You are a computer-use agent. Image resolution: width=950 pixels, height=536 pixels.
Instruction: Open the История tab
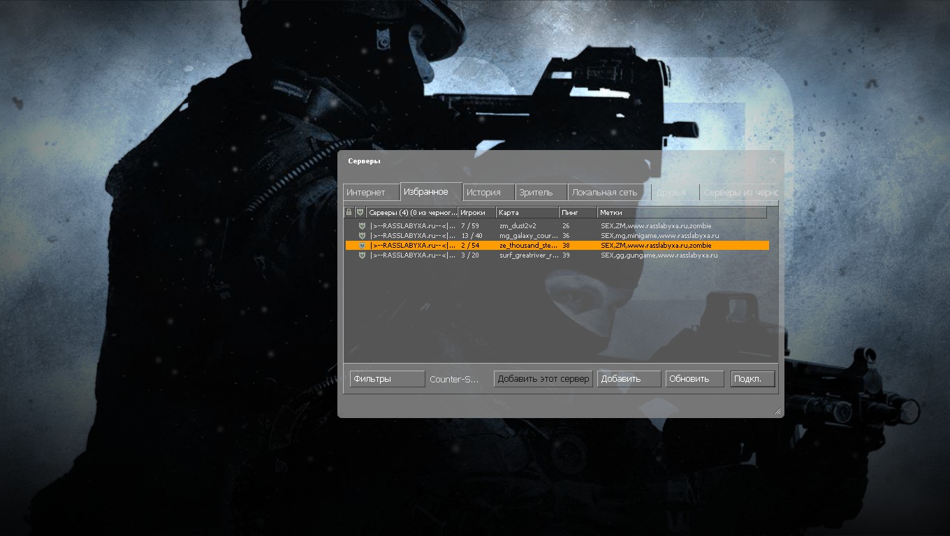pos(489,192)
